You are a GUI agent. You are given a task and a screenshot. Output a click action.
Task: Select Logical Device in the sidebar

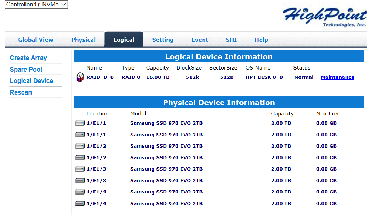click(32, 81)
